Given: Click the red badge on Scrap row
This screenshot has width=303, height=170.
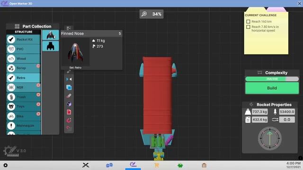Looking at the screenshot, I should click(38, 66).
